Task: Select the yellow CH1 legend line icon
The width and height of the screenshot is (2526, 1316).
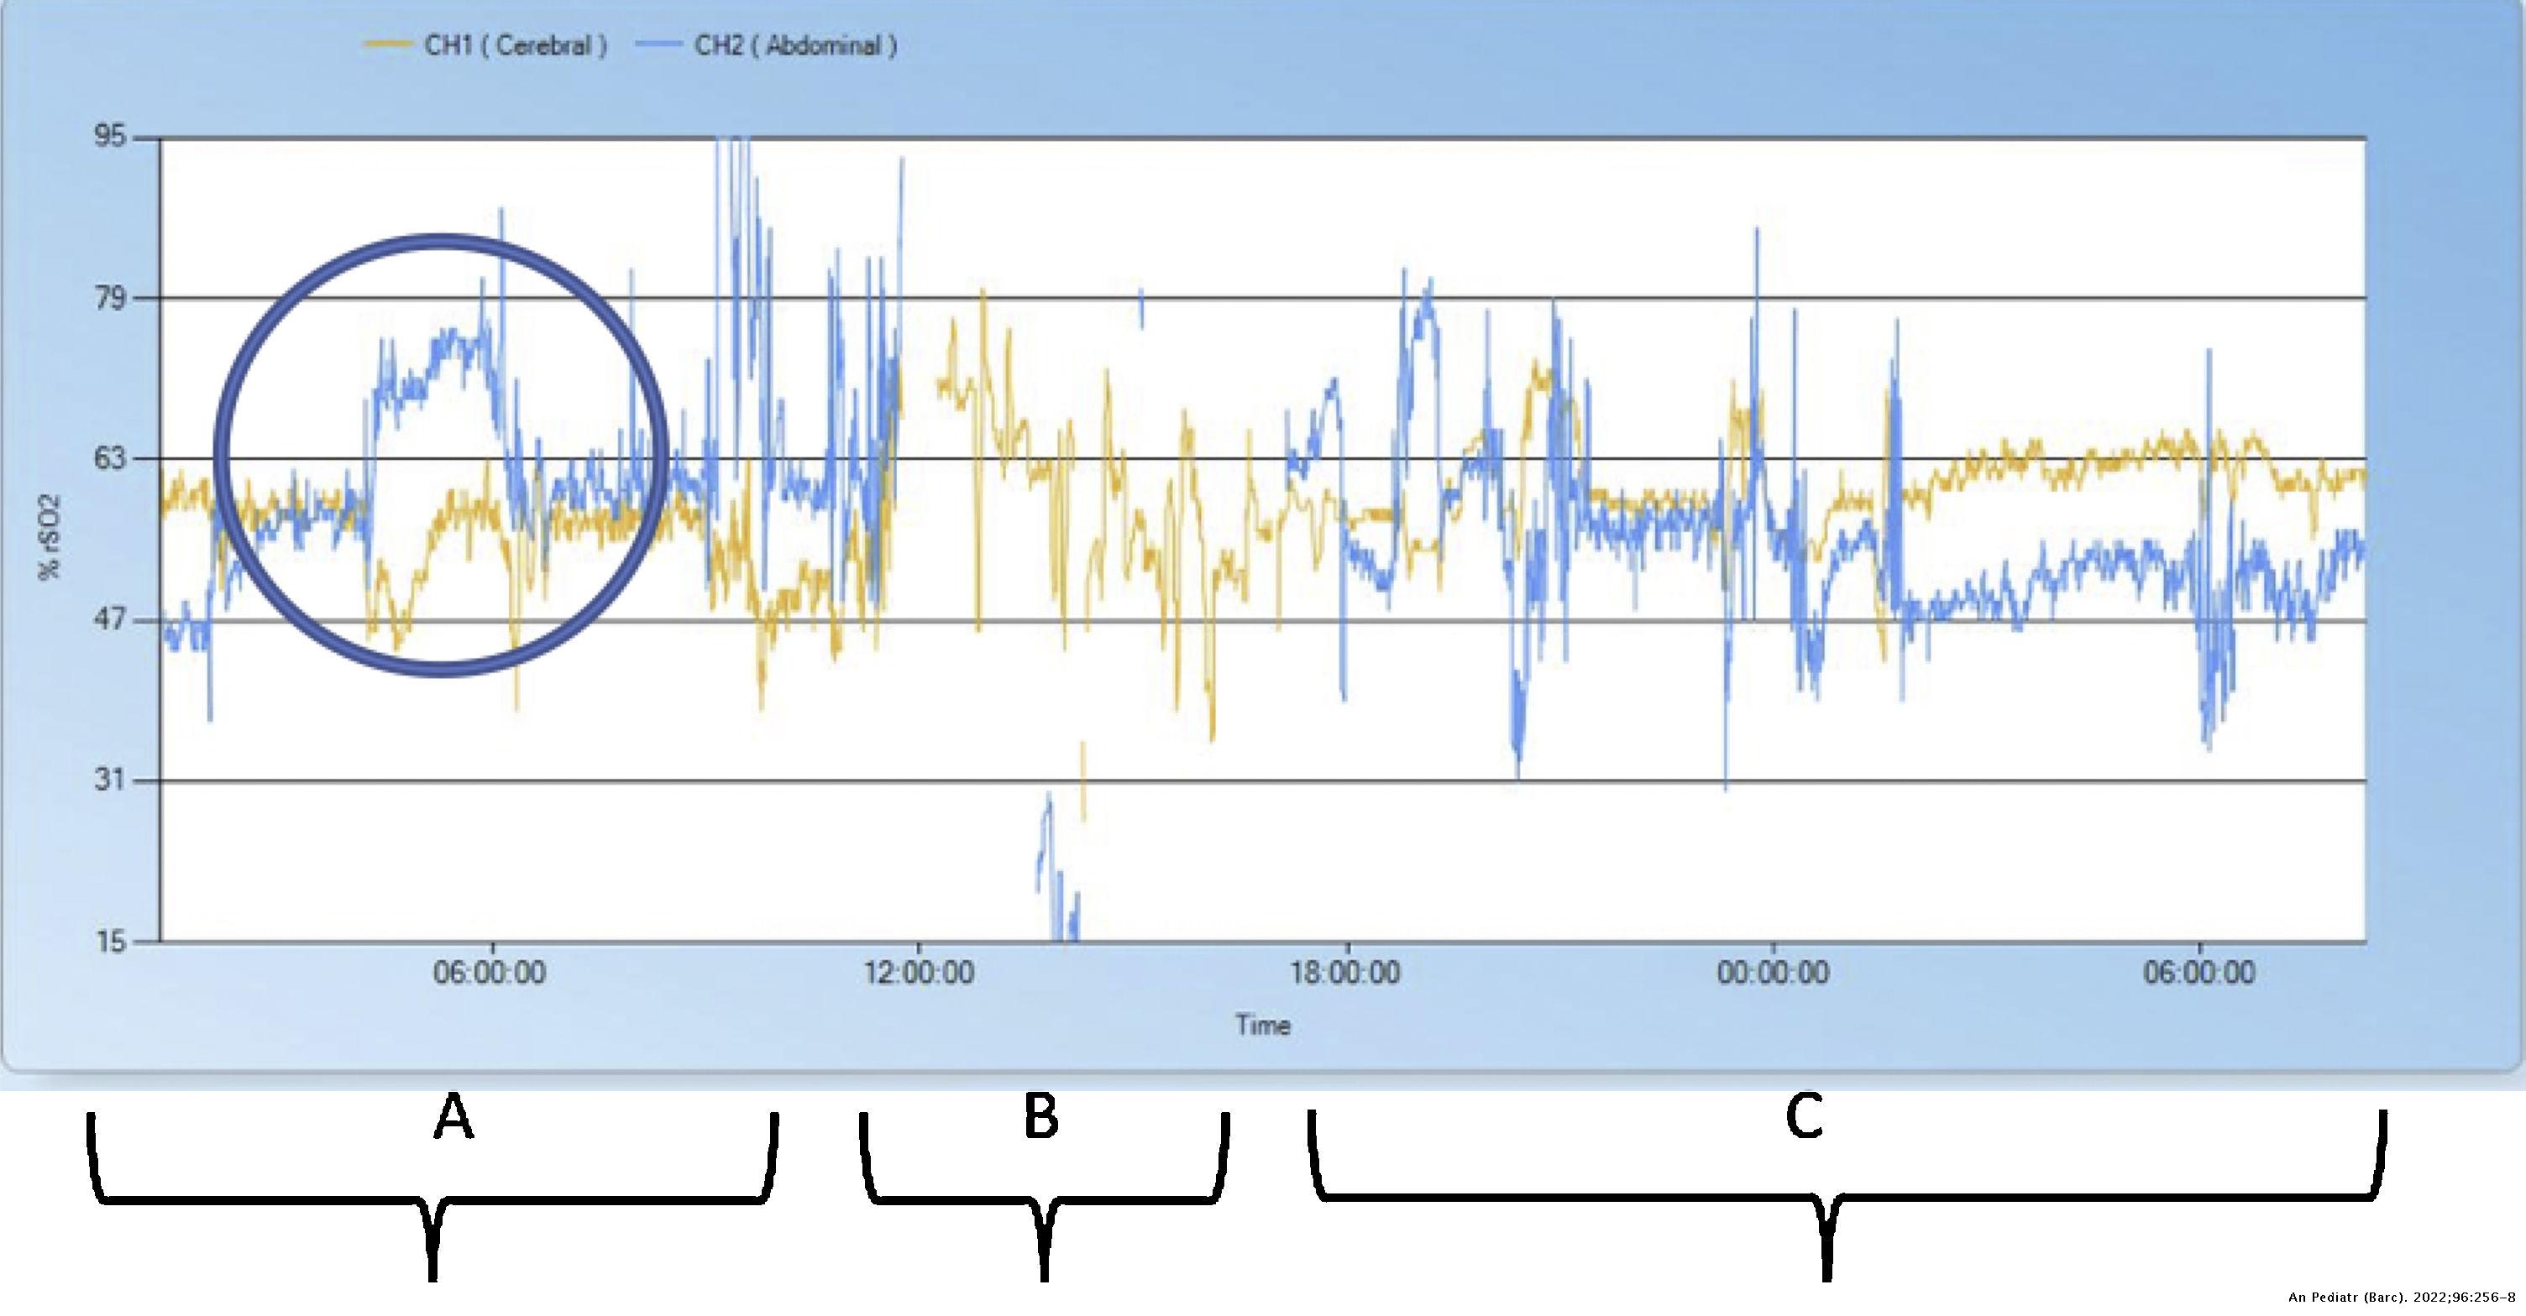Action: [x=391, y=43]
